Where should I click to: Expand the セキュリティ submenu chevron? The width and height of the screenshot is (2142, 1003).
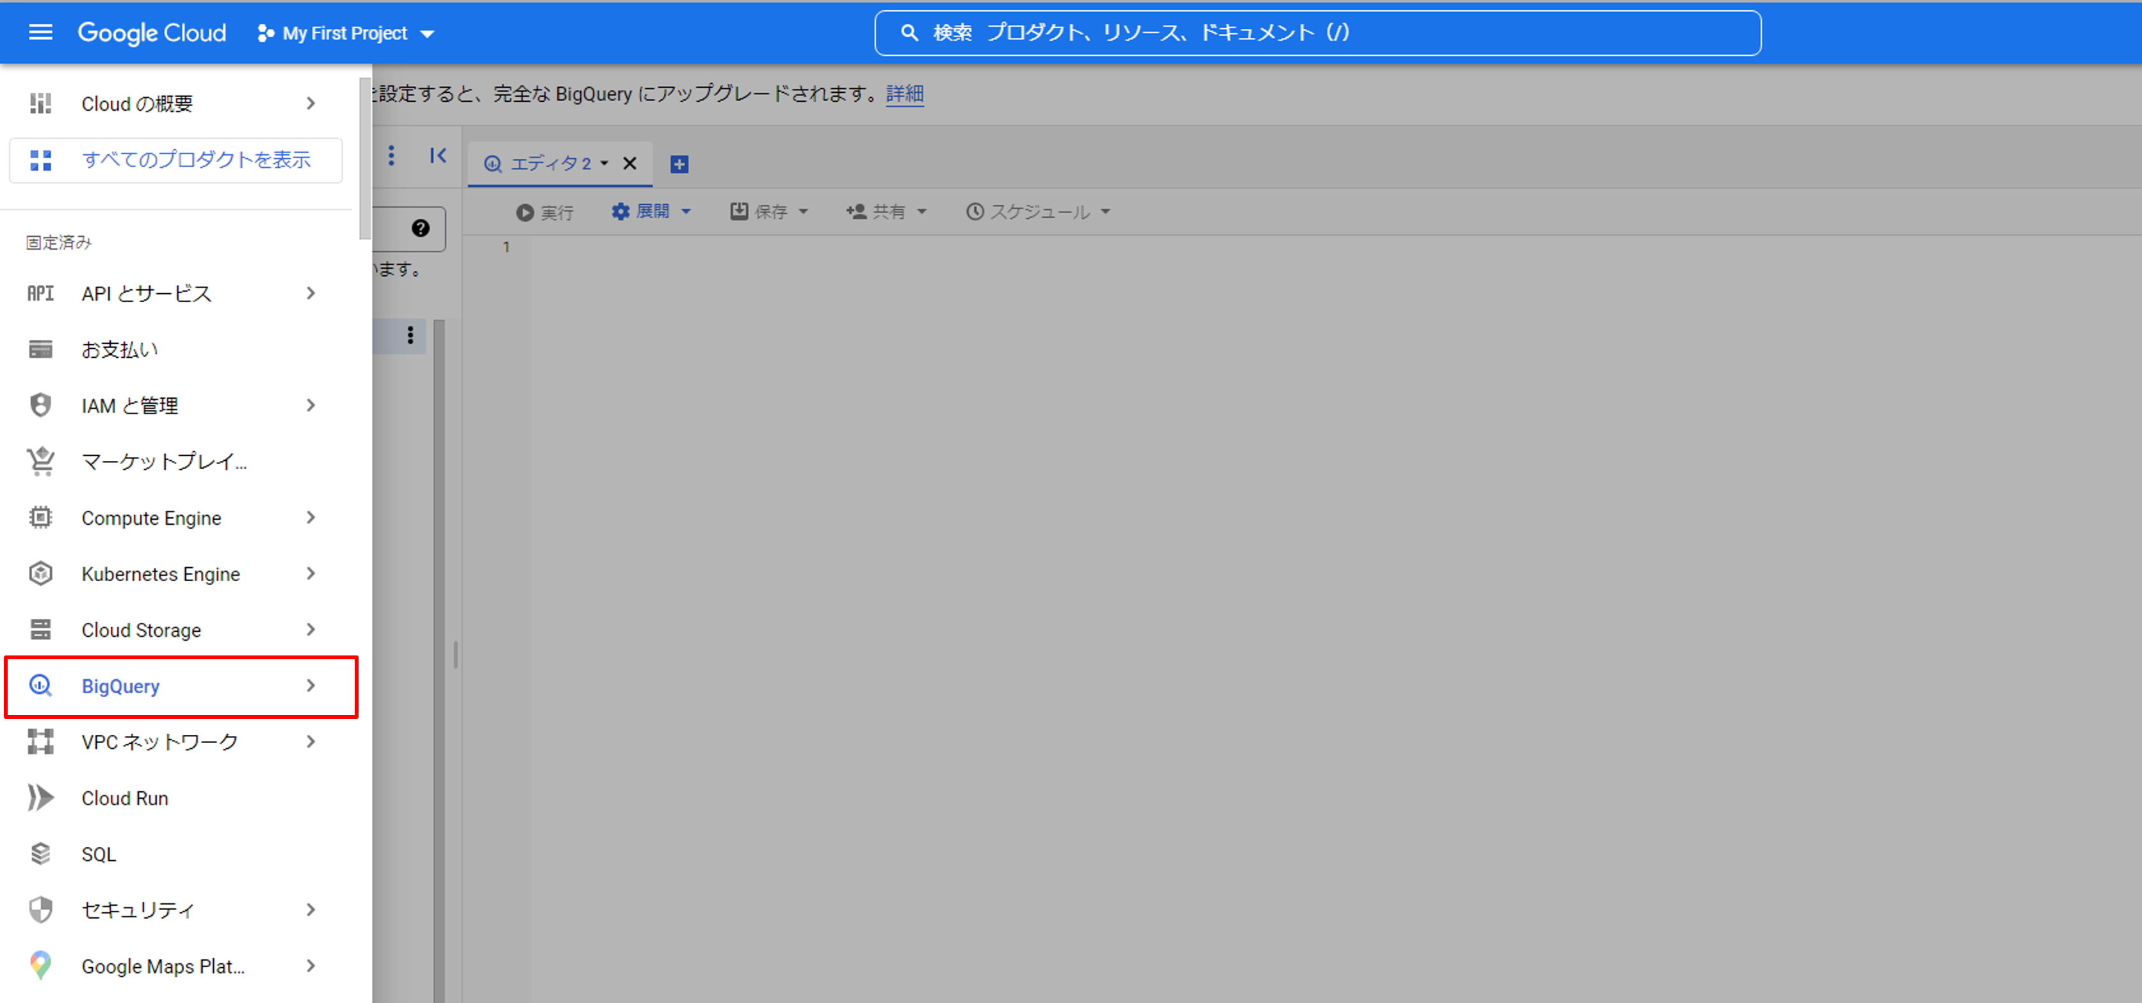pos(310,910)
